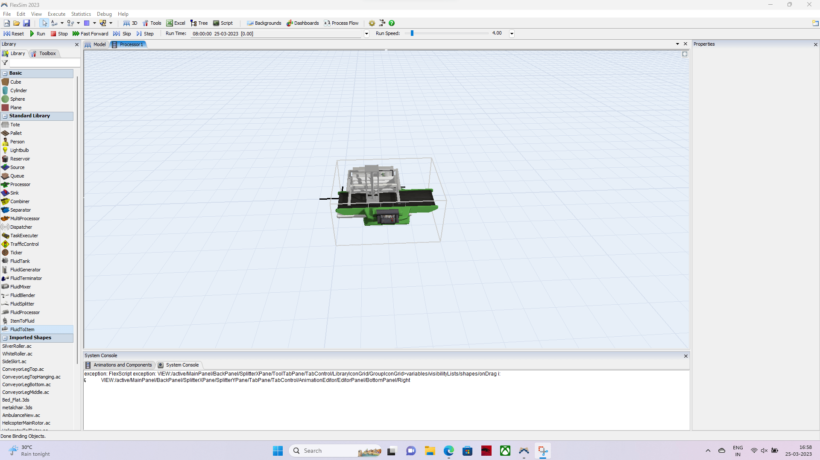Open the Execute menu
Screen dimensions: 820x460
tap(56, 14)
